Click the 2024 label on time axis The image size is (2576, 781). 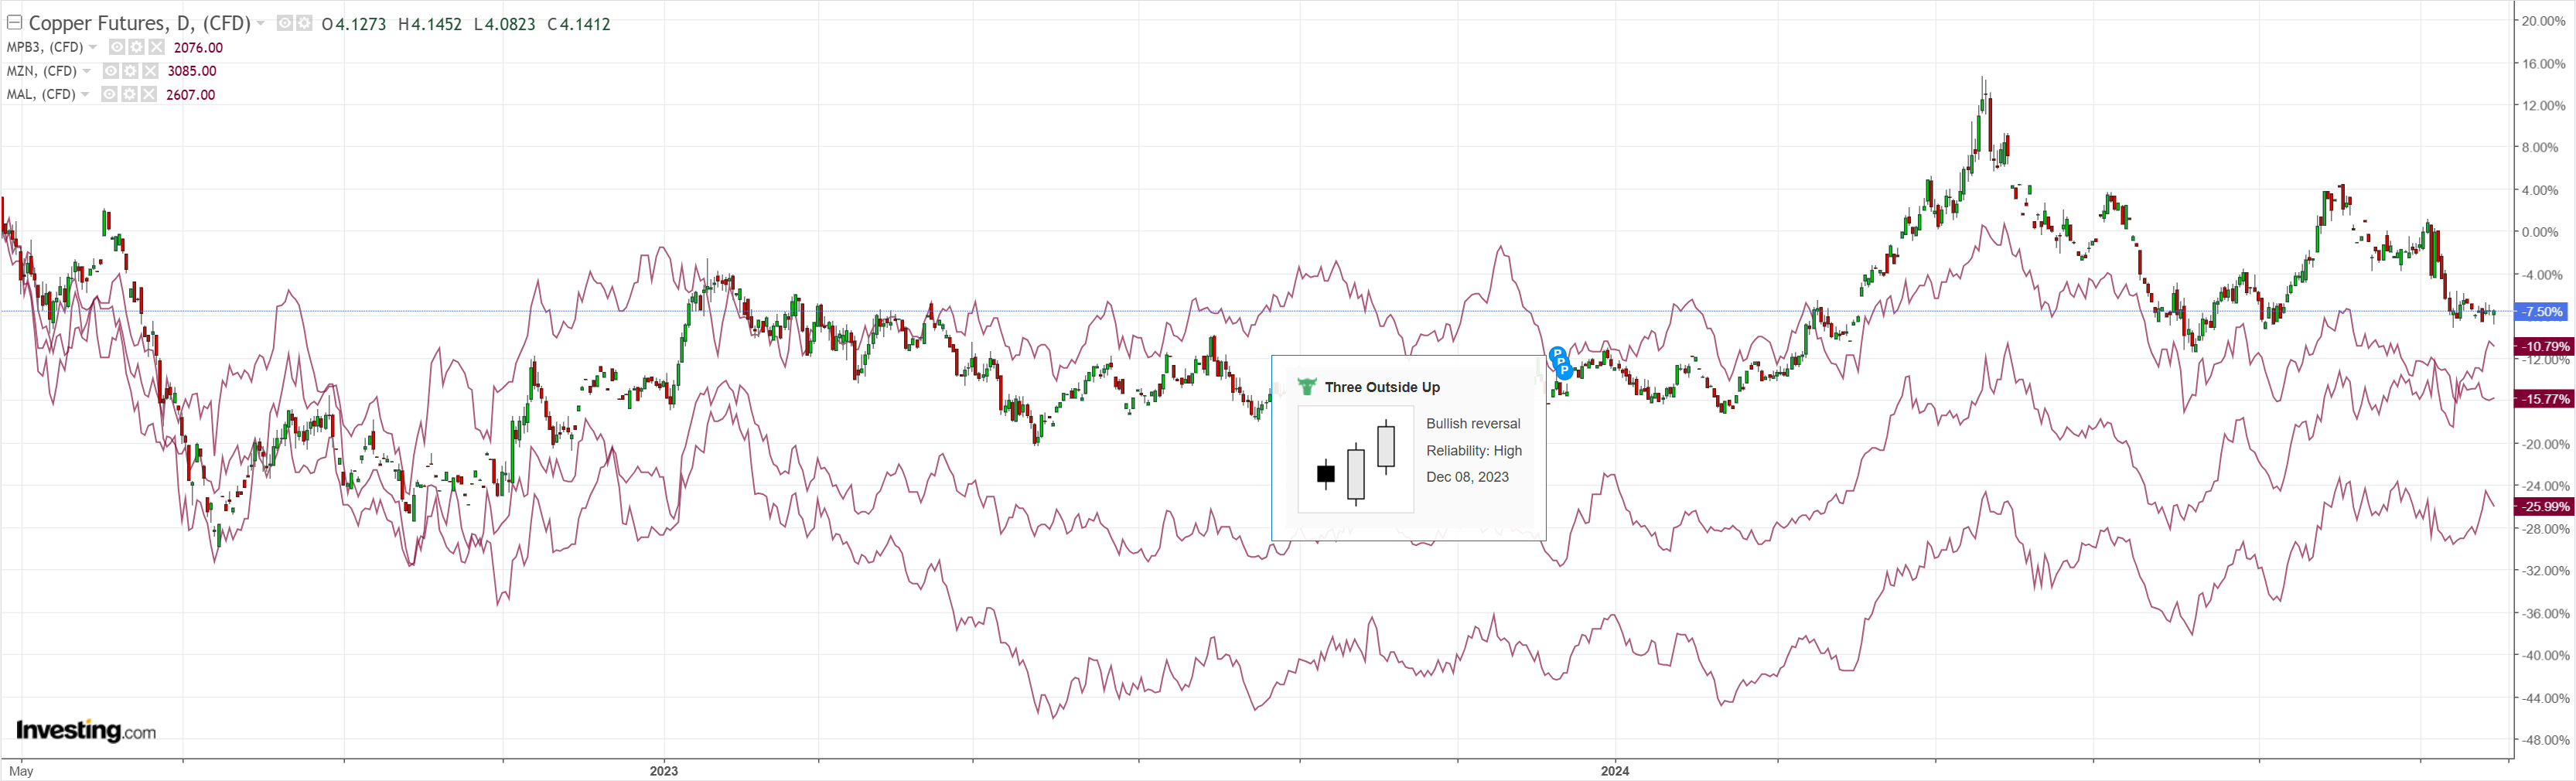[1615, 771]
